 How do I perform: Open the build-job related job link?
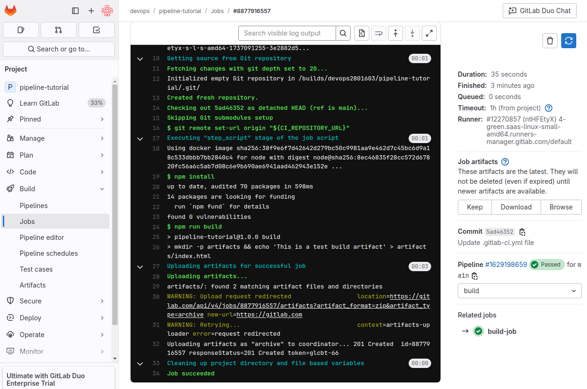point(502,331)
